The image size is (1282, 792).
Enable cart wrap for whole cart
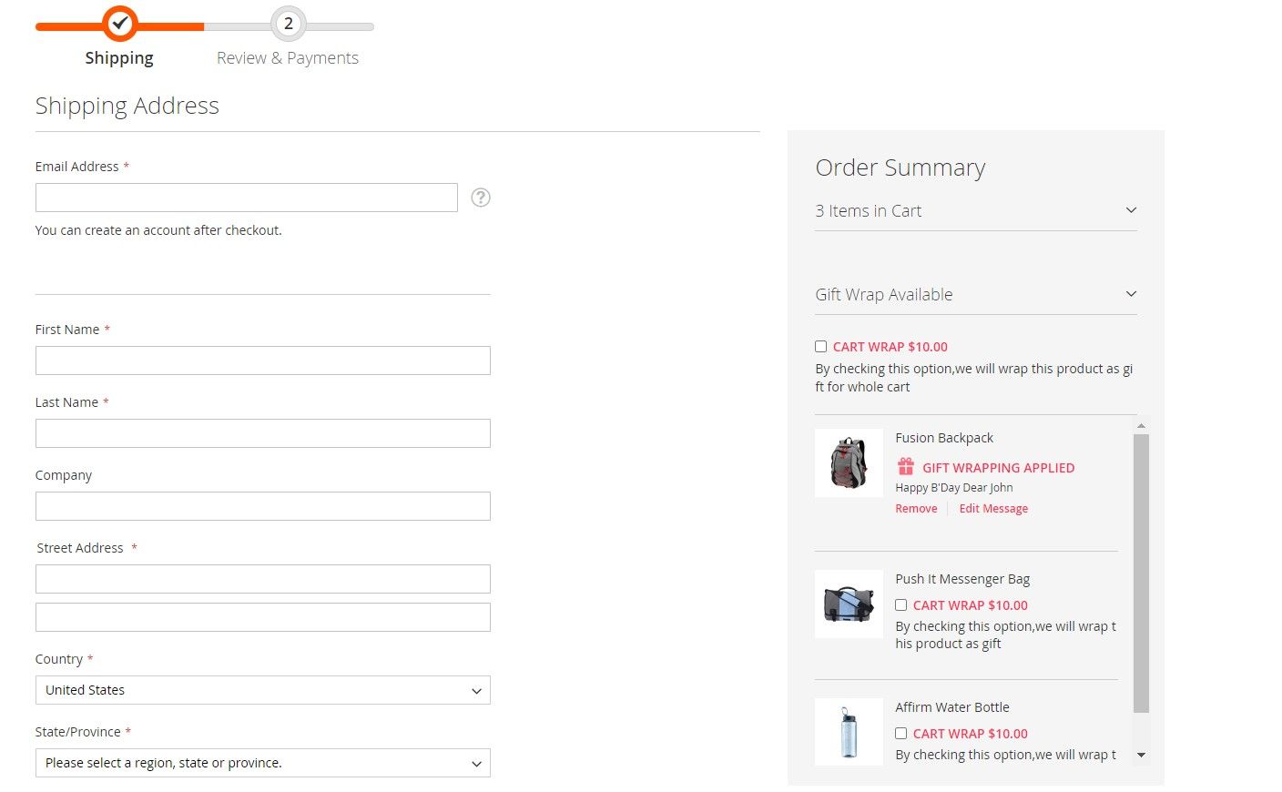click(821, 347)
